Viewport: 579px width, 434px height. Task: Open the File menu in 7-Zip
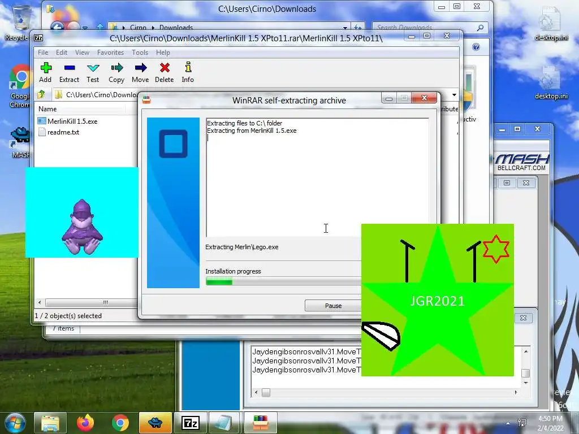click(43, 53)
